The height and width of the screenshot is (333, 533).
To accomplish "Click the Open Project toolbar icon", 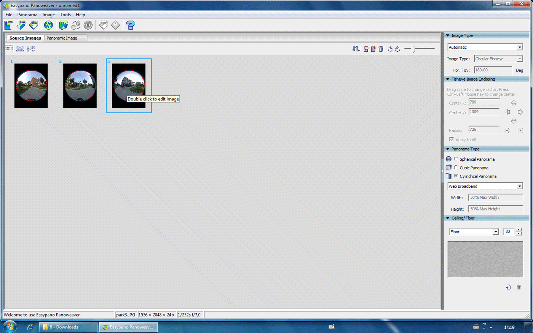I will (x=21, y=25).
